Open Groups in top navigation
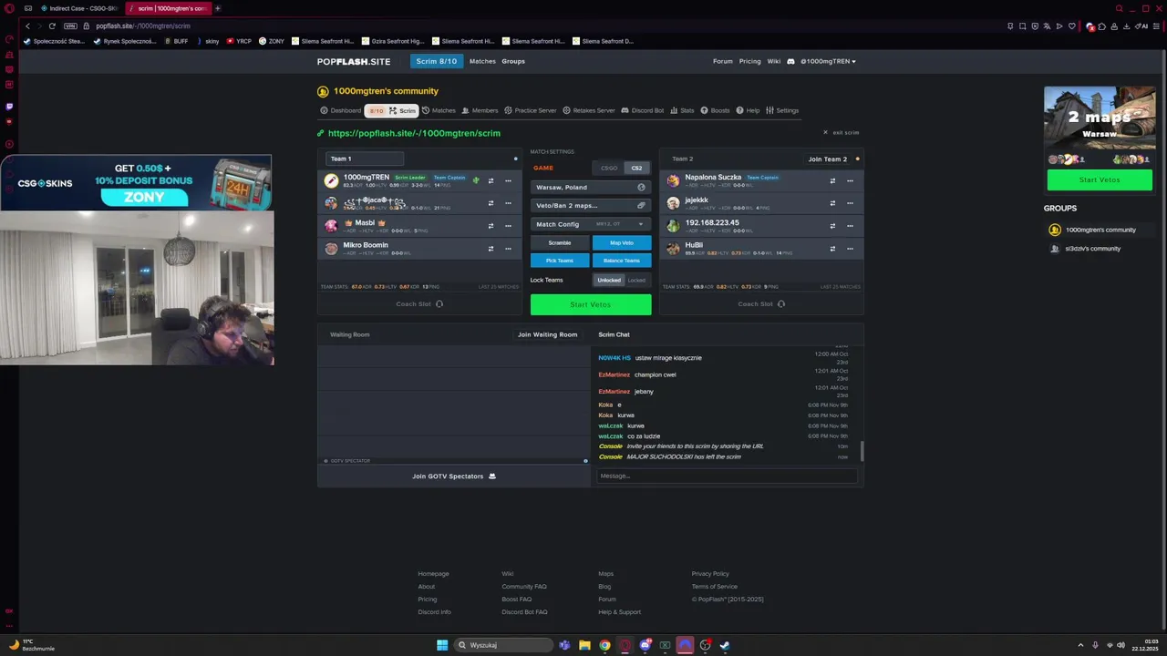The height and width of the screenshot is (656, 1167). pos(513,61)
